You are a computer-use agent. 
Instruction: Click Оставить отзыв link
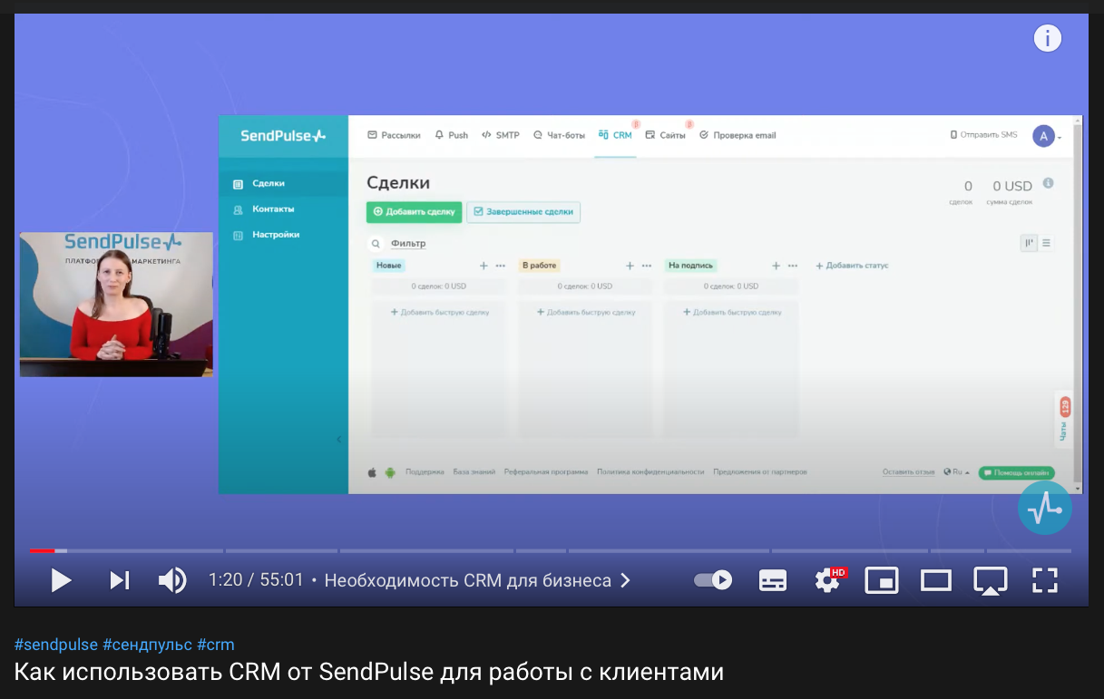click(x=909, y=472)
